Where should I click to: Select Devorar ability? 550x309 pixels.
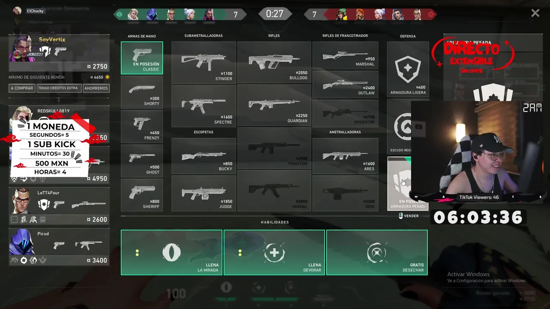pos(274,252)
